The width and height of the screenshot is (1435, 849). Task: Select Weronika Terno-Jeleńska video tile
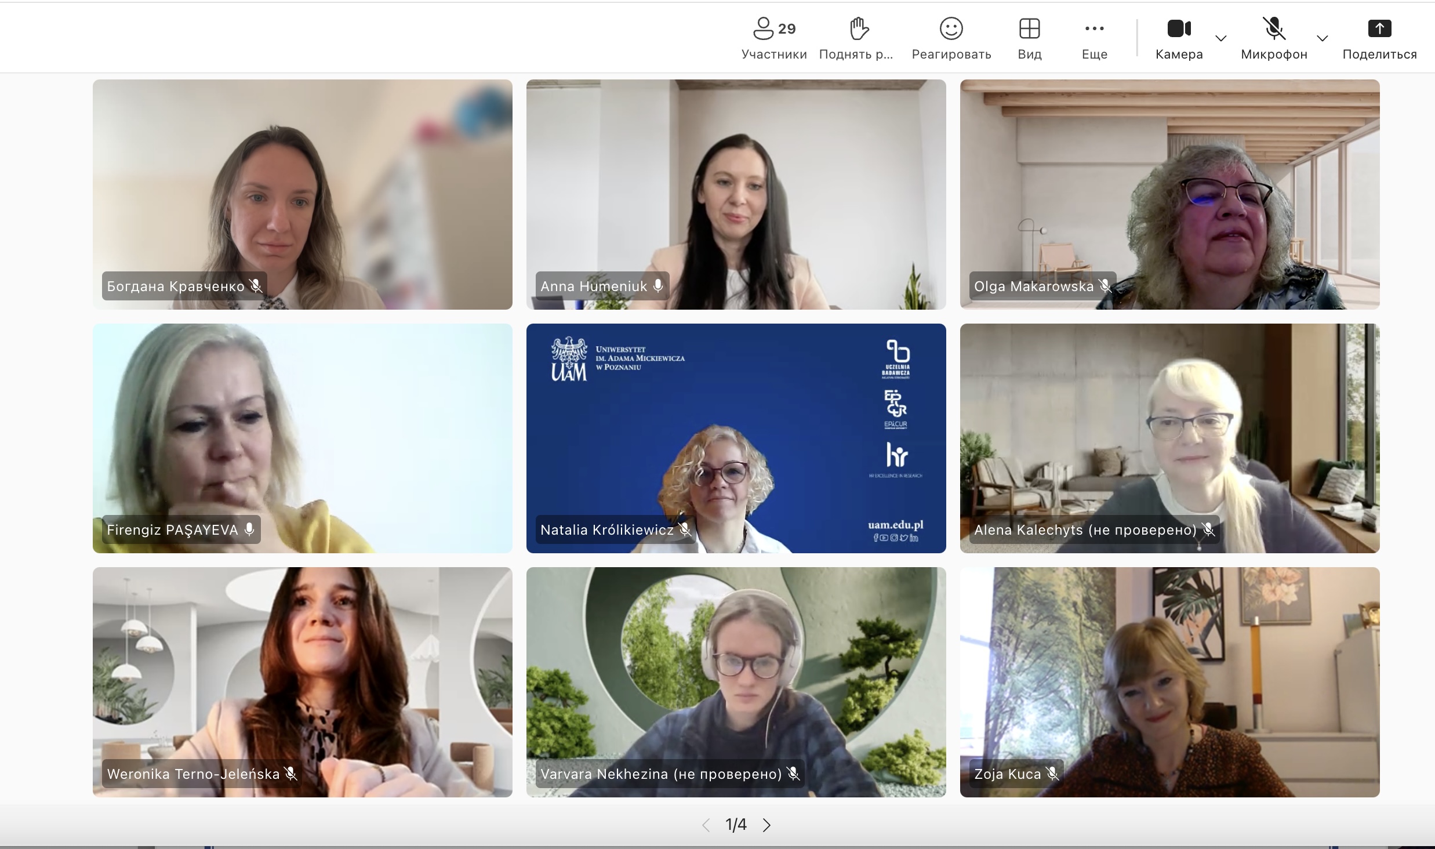point(303,682)
